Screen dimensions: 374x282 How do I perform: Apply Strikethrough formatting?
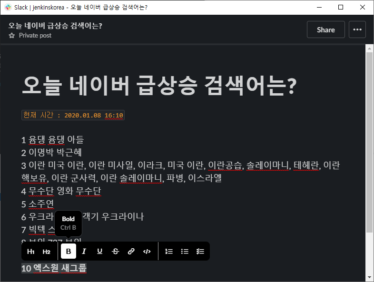[116, 251]
